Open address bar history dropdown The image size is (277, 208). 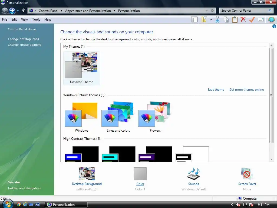click(x=206, y=11)
